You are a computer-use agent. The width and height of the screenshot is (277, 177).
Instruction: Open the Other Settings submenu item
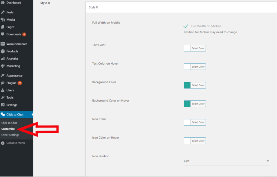(10, 135)
